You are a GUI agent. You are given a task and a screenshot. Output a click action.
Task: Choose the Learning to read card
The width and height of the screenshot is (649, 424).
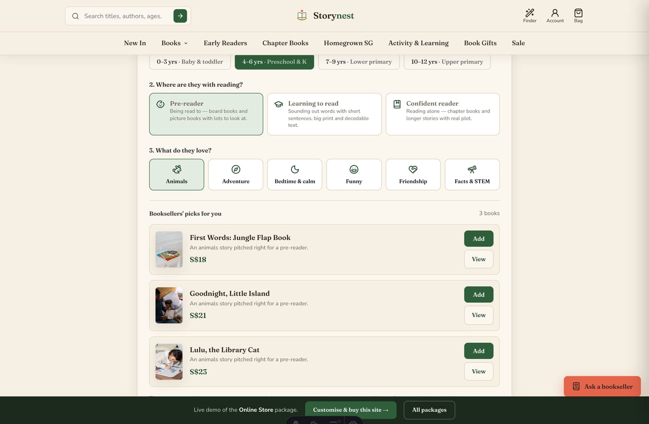(x=324, y=114)
